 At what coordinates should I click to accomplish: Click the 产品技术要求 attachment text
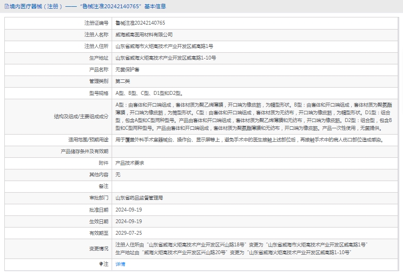click(x=130, y=163)
